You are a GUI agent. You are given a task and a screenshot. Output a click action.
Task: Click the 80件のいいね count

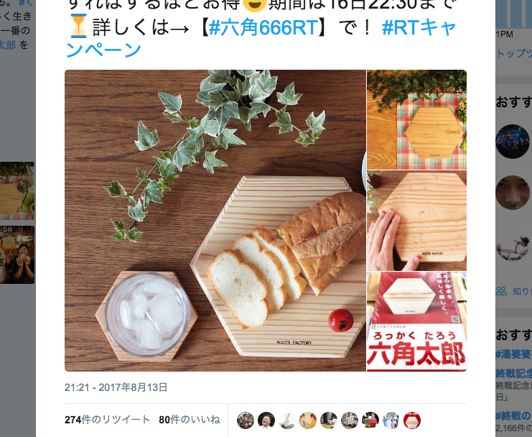point(190,420)
